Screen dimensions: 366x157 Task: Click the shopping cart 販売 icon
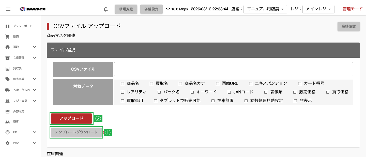coord(8,36)
